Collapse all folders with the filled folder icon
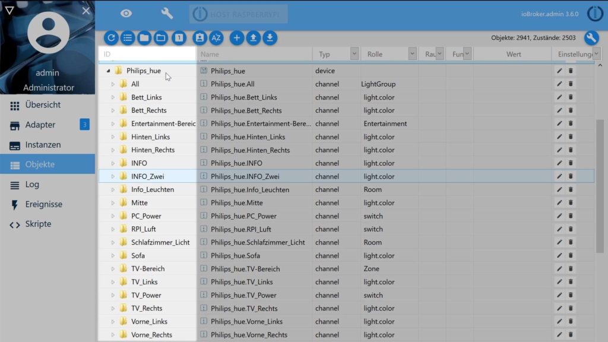Image resolution: width=608 pixels, height=342 pixels. click(x=144, y=37)
